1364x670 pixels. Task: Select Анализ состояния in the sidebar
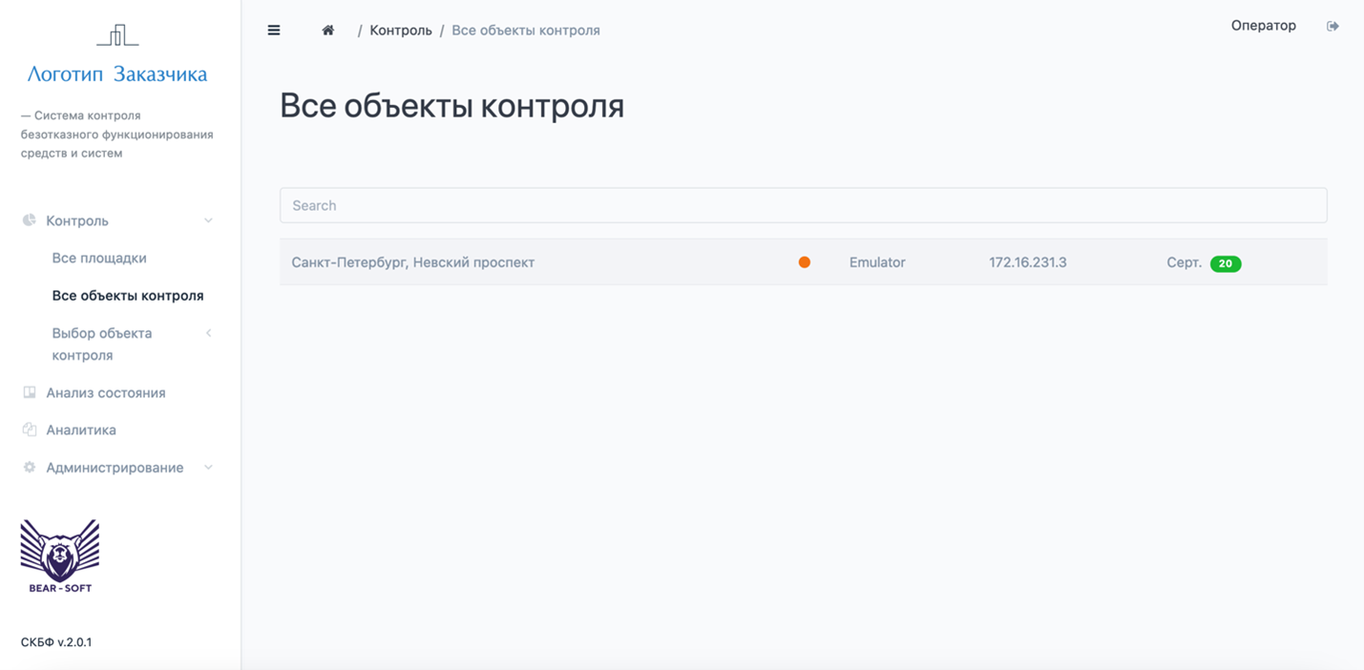click(106, 392)
